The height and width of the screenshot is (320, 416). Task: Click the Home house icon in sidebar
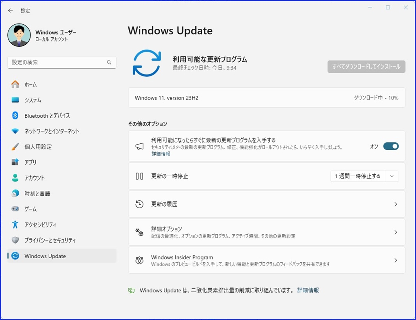point(15,84)
